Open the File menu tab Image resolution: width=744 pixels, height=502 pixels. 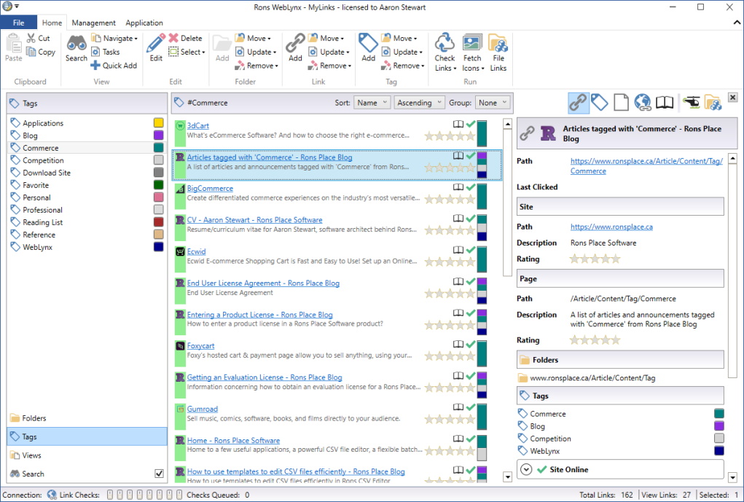[18, 23]
